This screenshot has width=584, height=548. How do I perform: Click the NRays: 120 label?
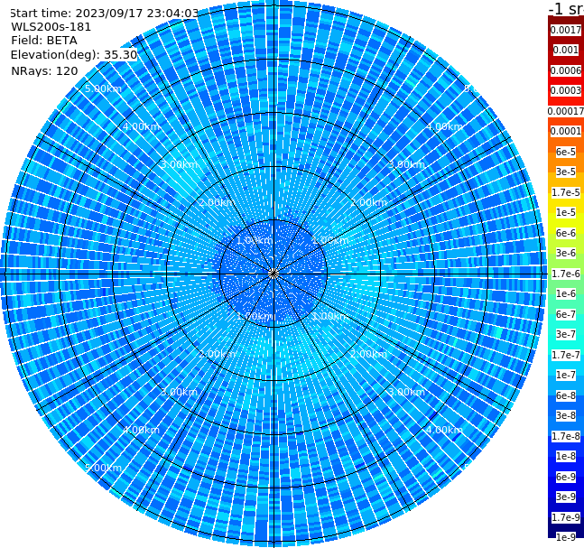tap(44, 70)
